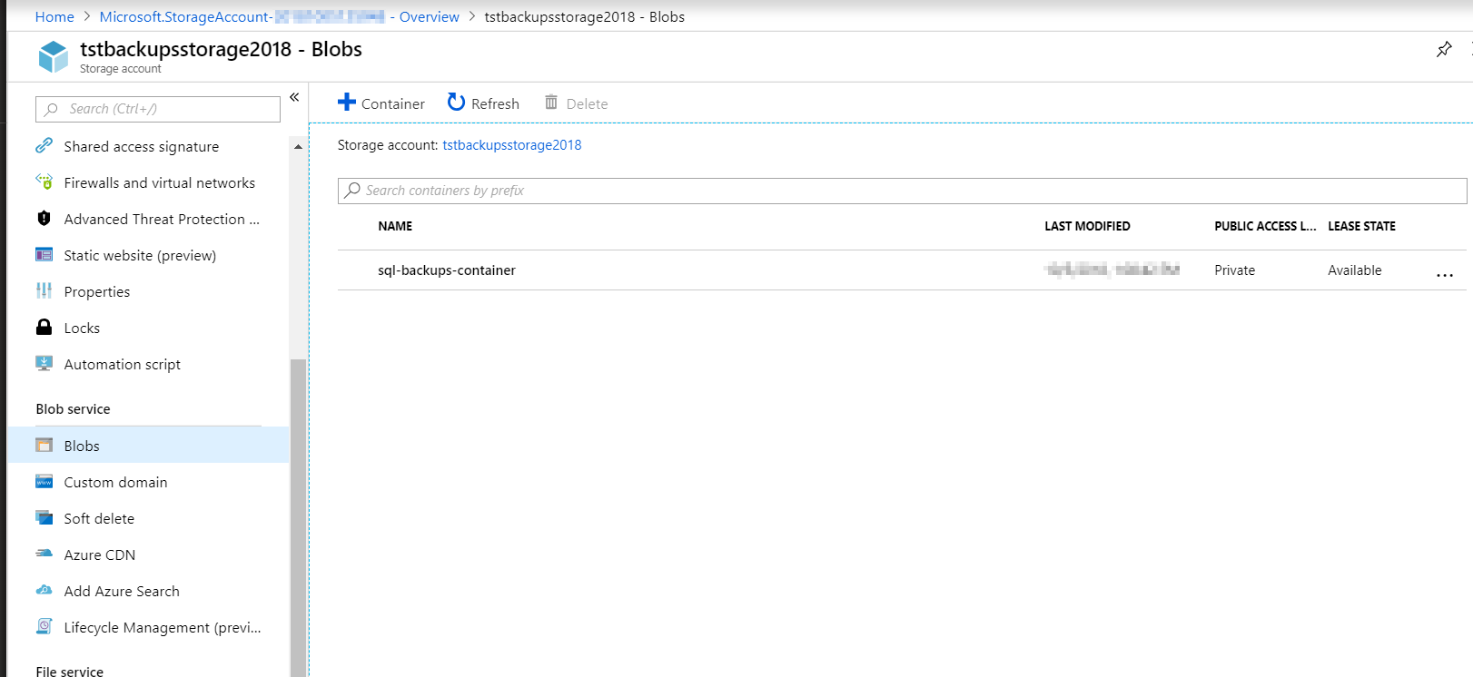Click the Properties sliders icon

coord(44,290)
